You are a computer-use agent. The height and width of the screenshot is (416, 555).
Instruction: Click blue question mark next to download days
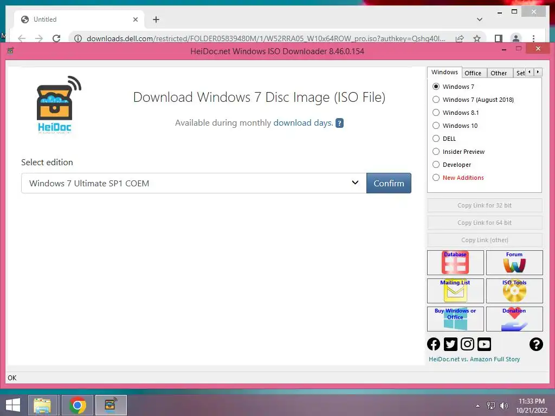point(339,123)
